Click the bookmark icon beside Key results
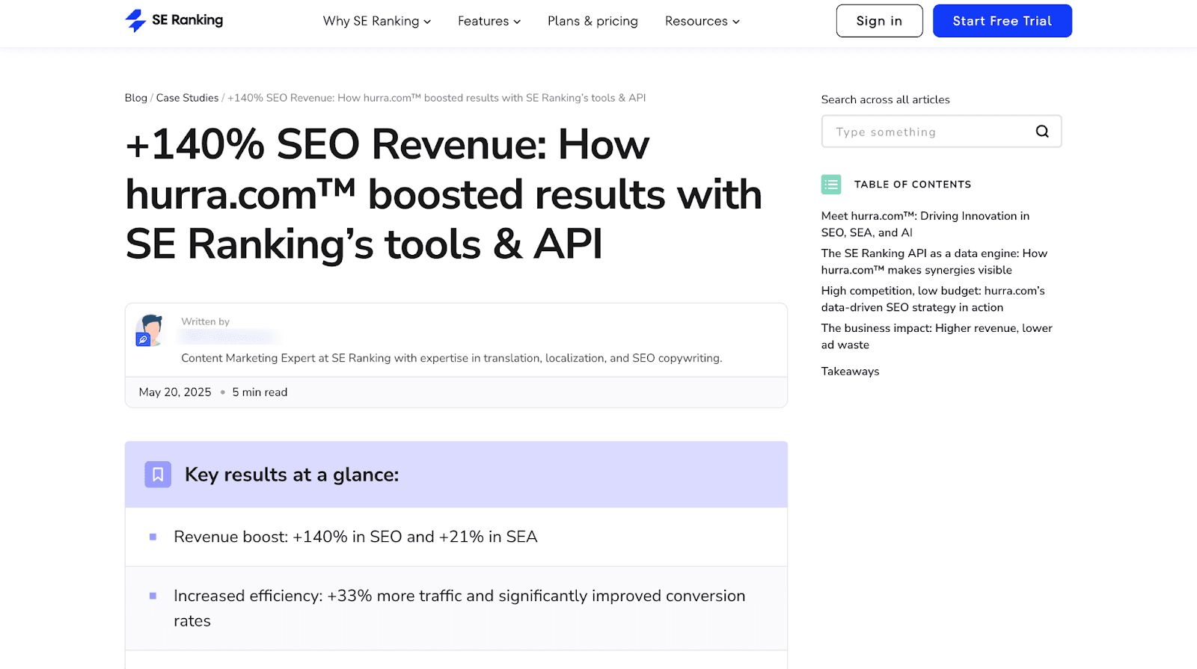1197x669 pixels. point(158,475)
